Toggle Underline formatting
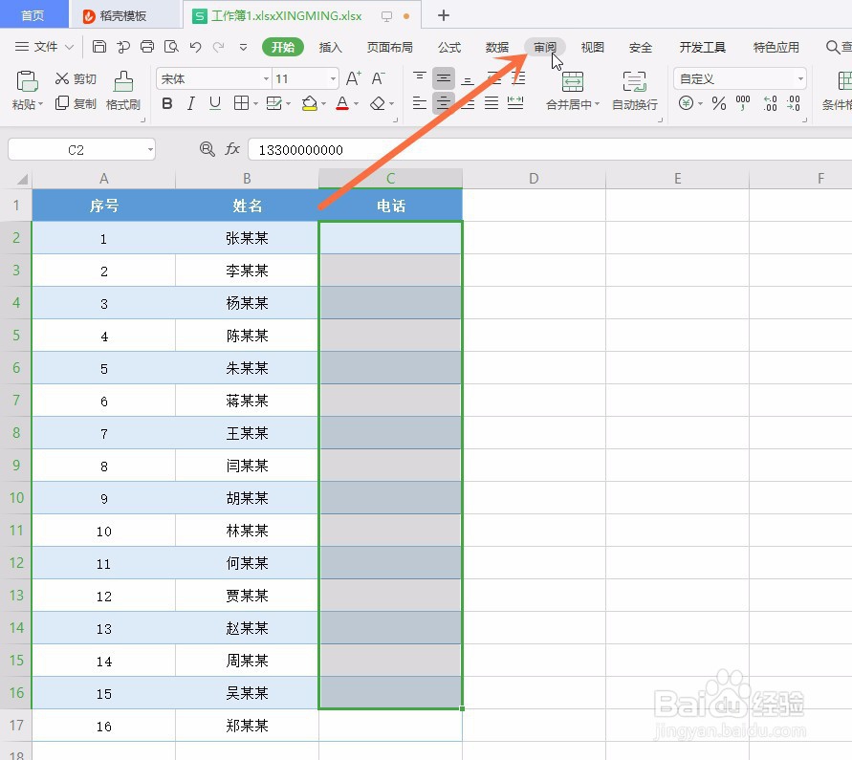Screen dimensions: 852x760 (x=215, y=102)
